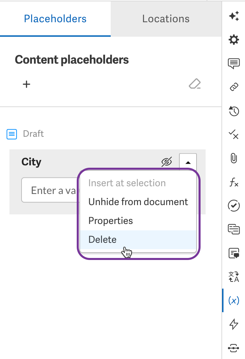
Task: Click the approval check-circle icon
Action: (x=234, y=206)
